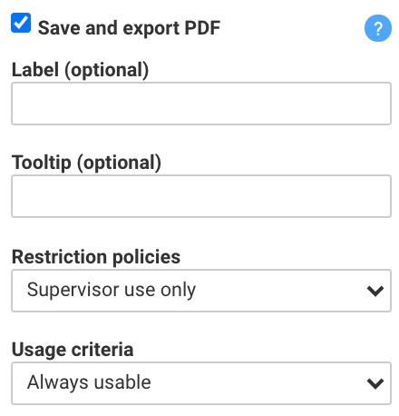Click the chevron arrow beside Supervisor use only
The image size is (399, 416).
point(375,291)
